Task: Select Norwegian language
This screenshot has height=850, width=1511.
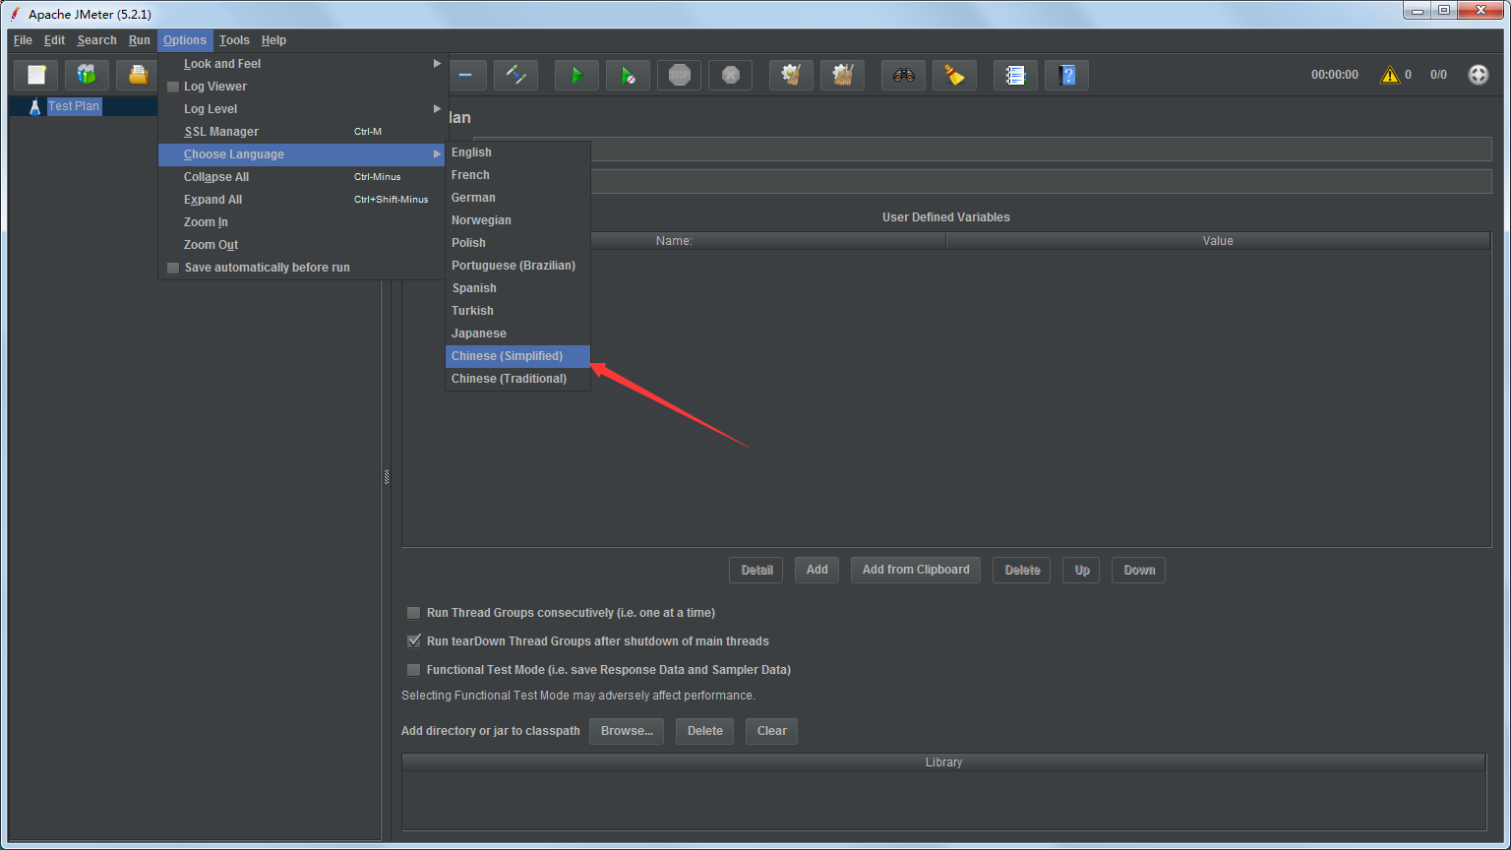Action: (517, 220)
